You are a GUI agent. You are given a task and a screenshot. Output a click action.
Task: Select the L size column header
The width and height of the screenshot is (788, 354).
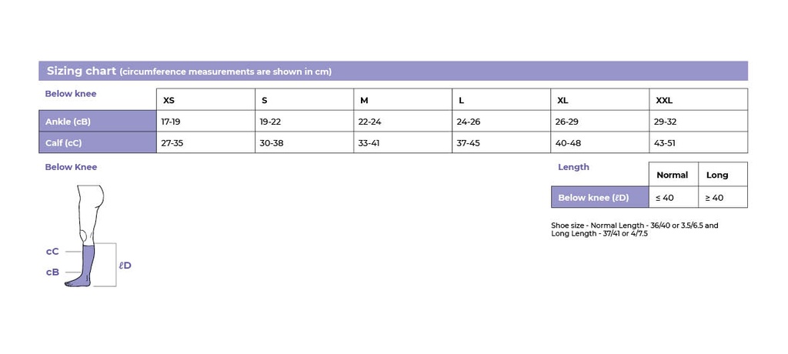pos(502,99)
